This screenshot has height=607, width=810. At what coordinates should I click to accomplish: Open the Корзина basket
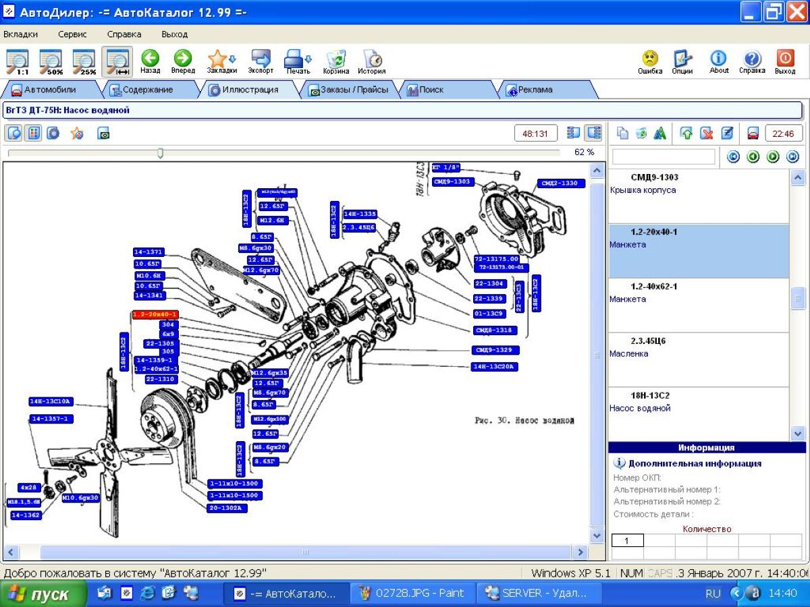point(336,62)
